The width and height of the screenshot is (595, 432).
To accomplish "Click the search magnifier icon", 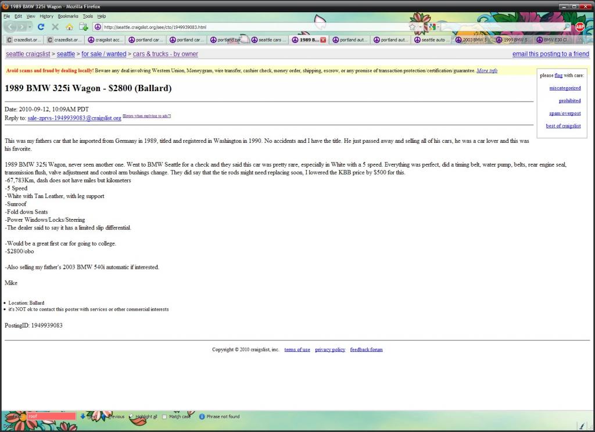I will (567, 27).
